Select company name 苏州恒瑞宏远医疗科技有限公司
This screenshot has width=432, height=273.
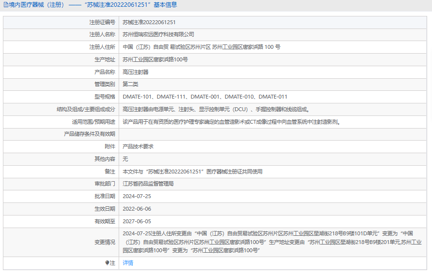(158, 35)
